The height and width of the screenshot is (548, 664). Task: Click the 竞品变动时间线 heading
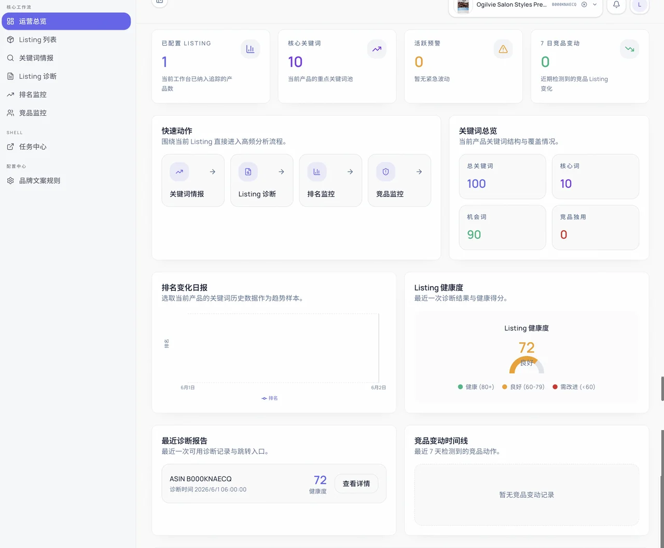(441, 441)
